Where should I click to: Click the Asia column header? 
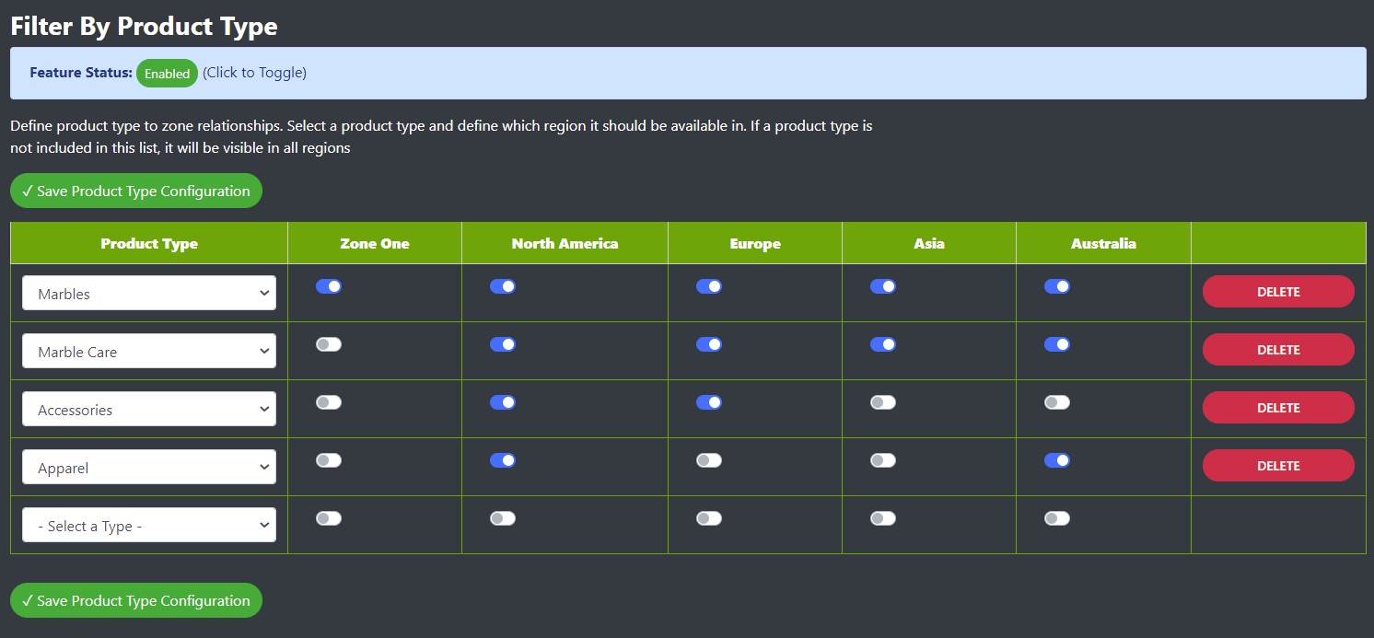929,244
